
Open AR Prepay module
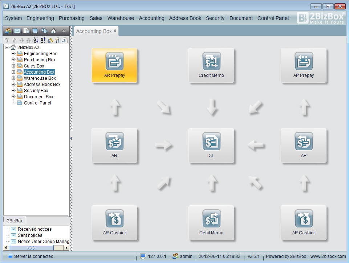[114, 65]
